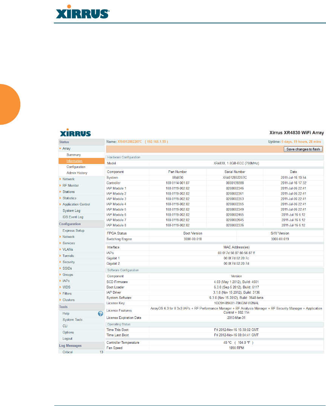This screenshot has height=406, width=326.
Task: Click the License Key value
Action: coord(236,303)
